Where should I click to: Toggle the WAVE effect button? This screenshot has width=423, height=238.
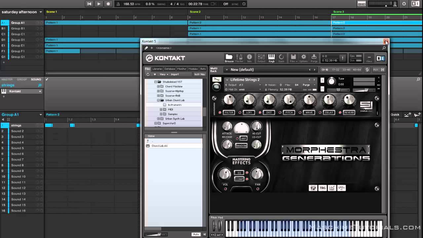pyautogui.click(x=309, y=112)
